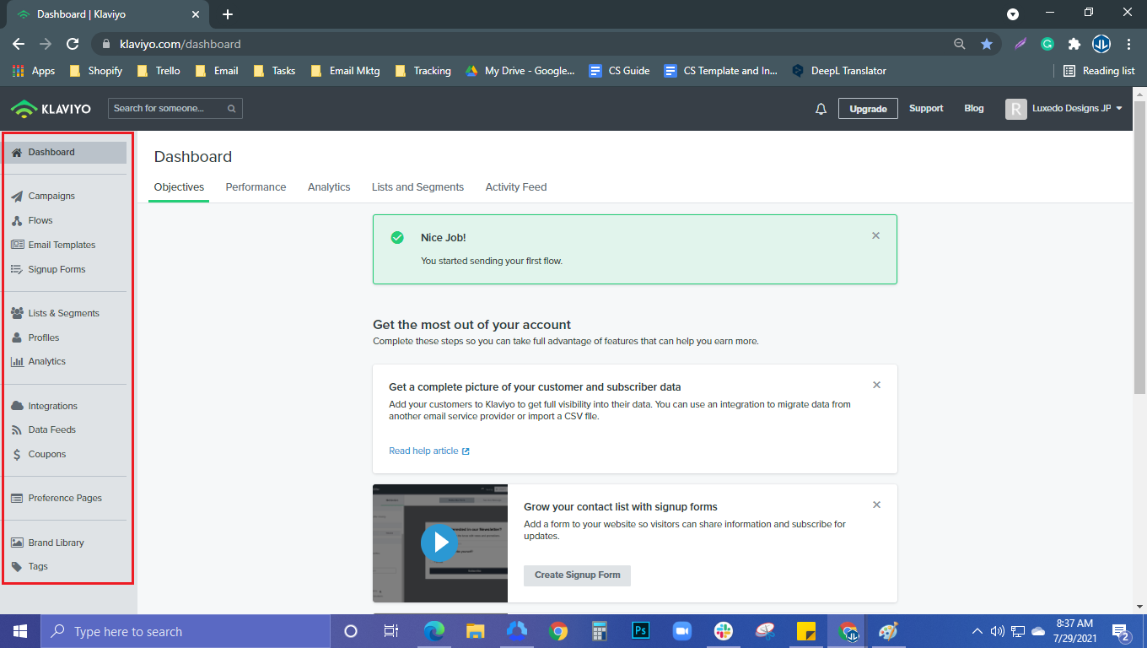Screen dimensions: 1147x648
Task: Switch to the Analytics dashboard tab
Action: tap(329, 187)
